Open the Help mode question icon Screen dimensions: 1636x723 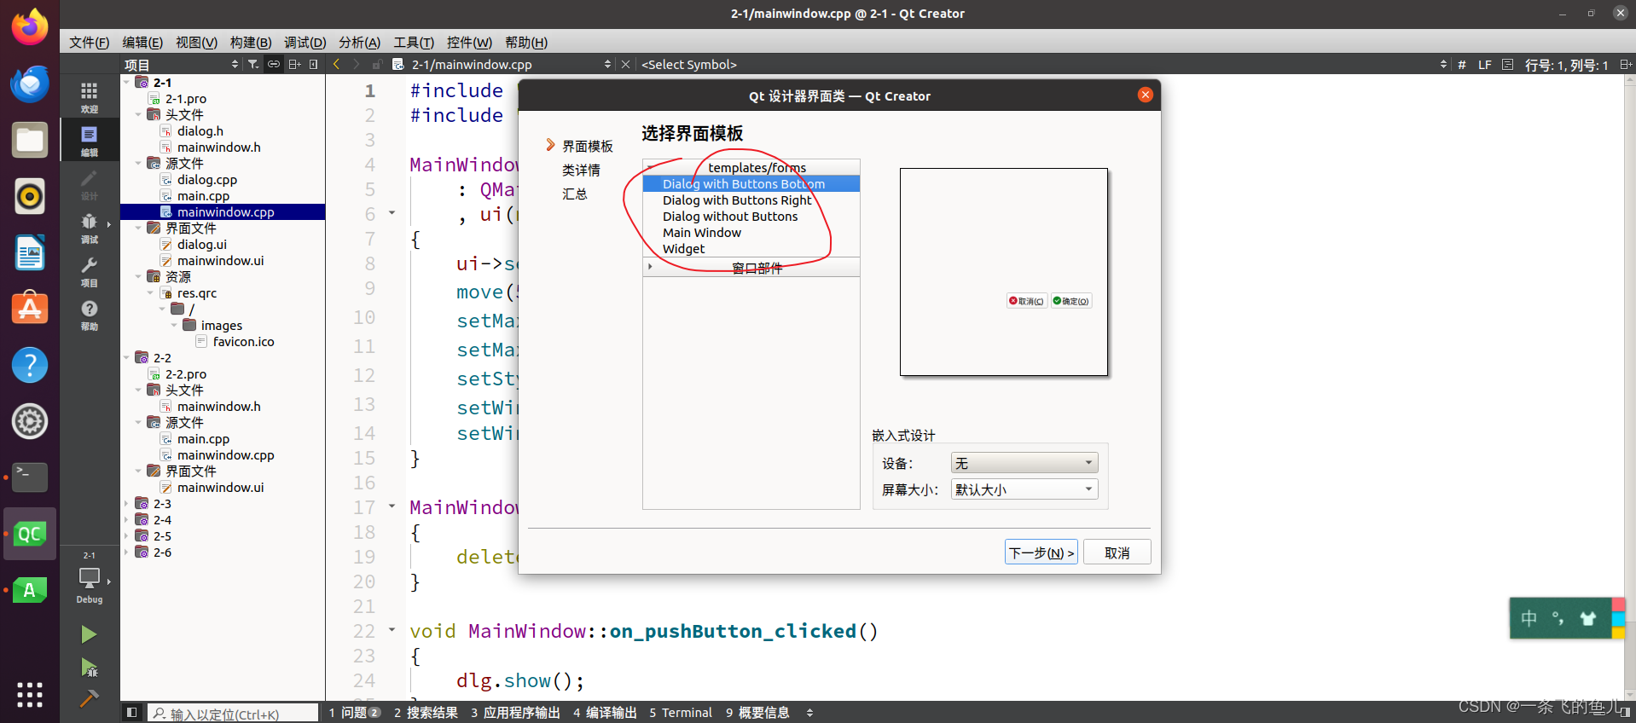point(90,314)
